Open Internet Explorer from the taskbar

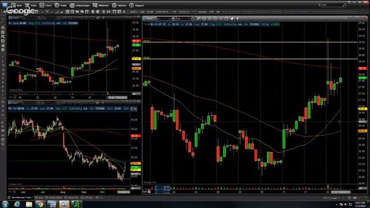[x=17, y=204]
